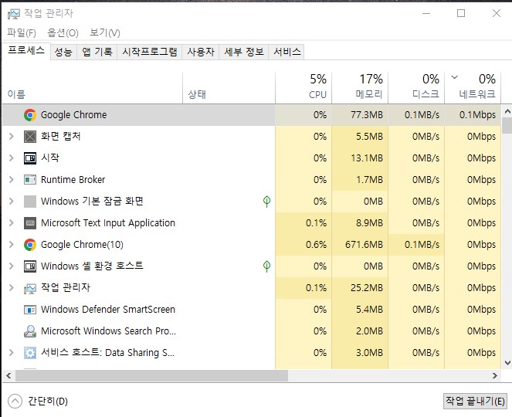
Task: Click the Task Manager title bar icon
Action: (x=14, y=14)
